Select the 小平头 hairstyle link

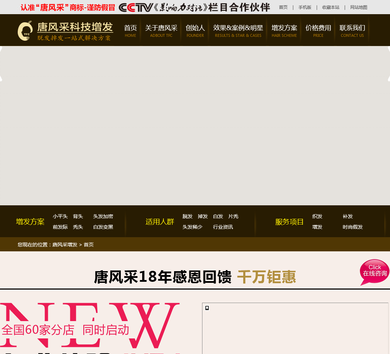coord(60,216)
